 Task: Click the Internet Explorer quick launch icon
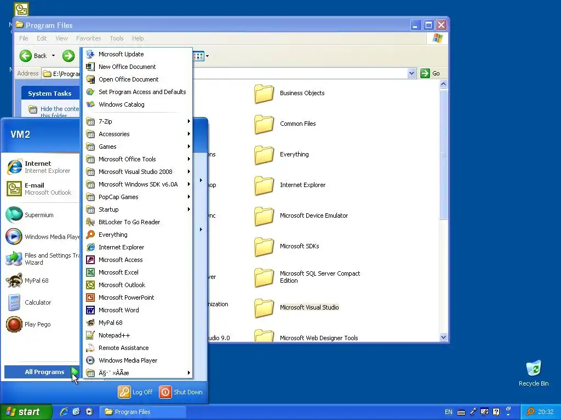pos(64,412)
